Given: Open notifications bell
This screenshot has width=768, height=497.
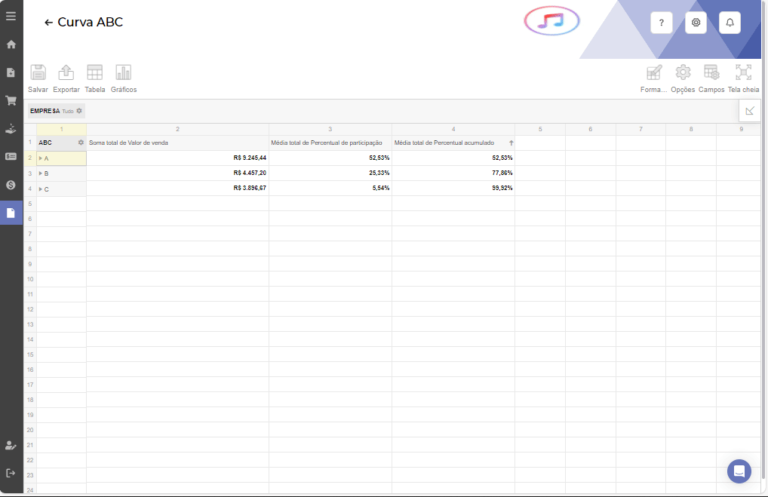Looking at the screenshot, I should [x=730, y=23].
